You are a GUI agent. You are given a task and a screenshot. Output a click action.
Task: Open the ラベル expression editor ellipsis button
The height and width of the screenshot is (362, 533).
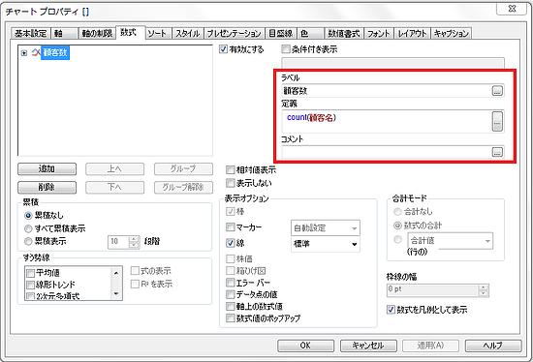point(497,91)
